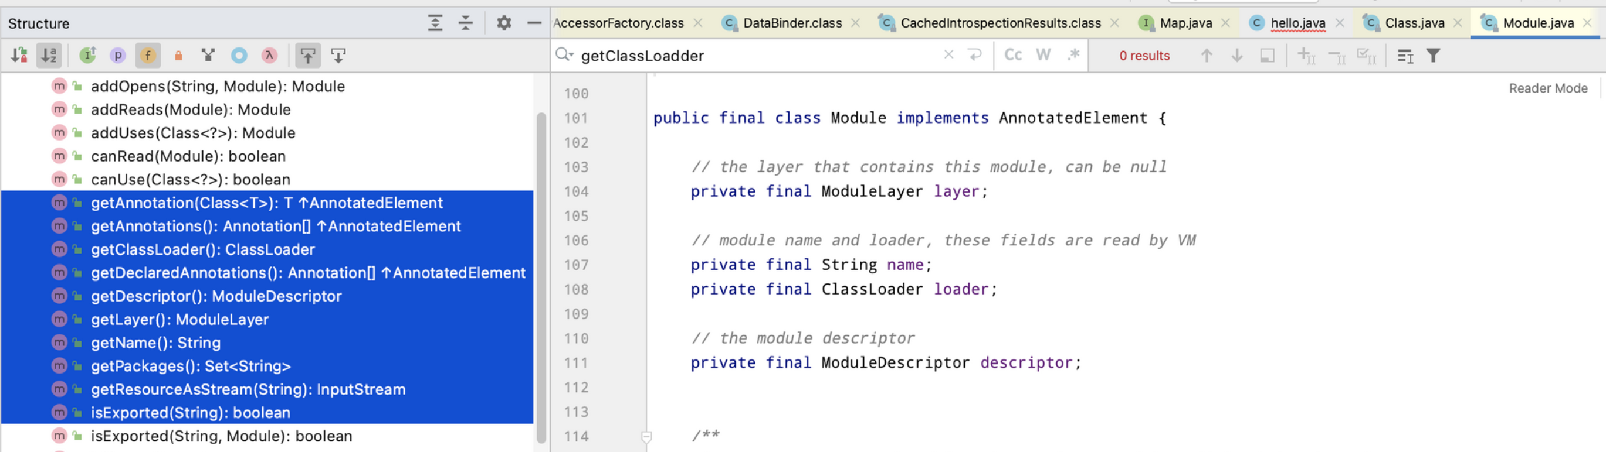Toggle Match Case (Cc) search option
This screenshot has width=1606, height=452.
[x=1013, y=55]
